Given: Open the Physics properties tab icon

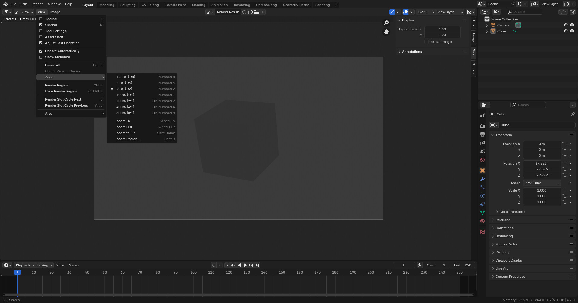Looking at the screenshot, I should (x=483, y=196).
